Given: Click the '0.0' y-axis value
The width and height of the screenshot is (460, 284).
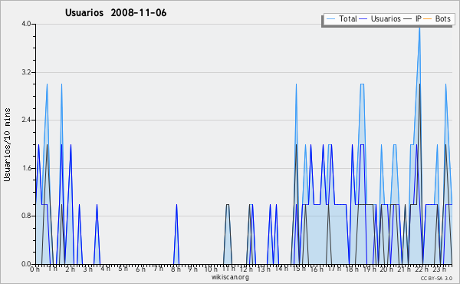Looking at the screenshot, I should (26, 264).
